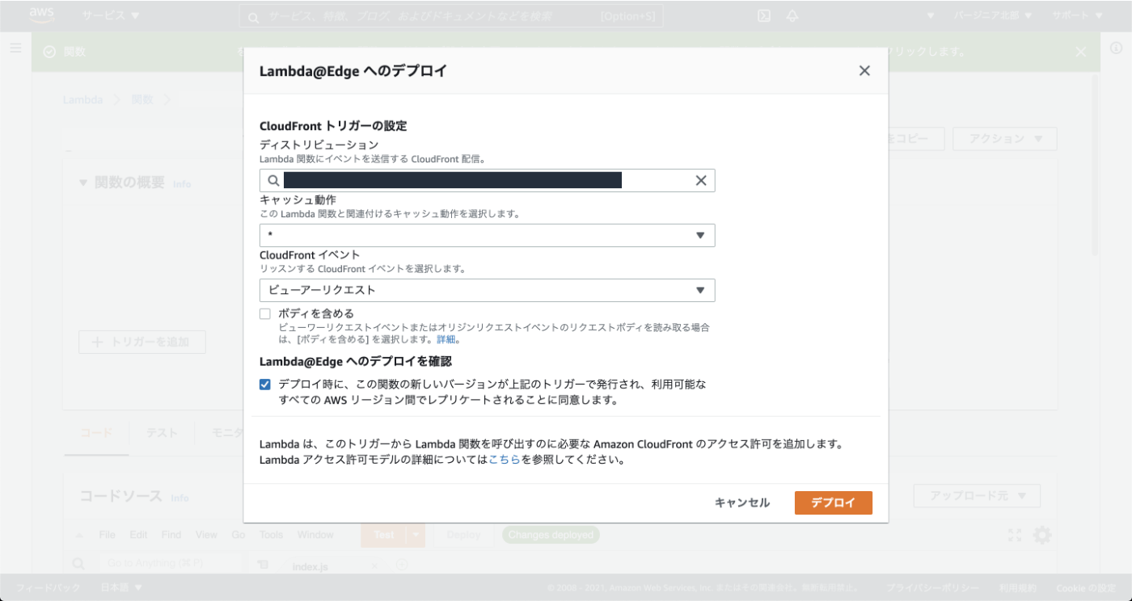
Task: Add a new editor tab with plus icon
Action: click(x=402, y=565)
